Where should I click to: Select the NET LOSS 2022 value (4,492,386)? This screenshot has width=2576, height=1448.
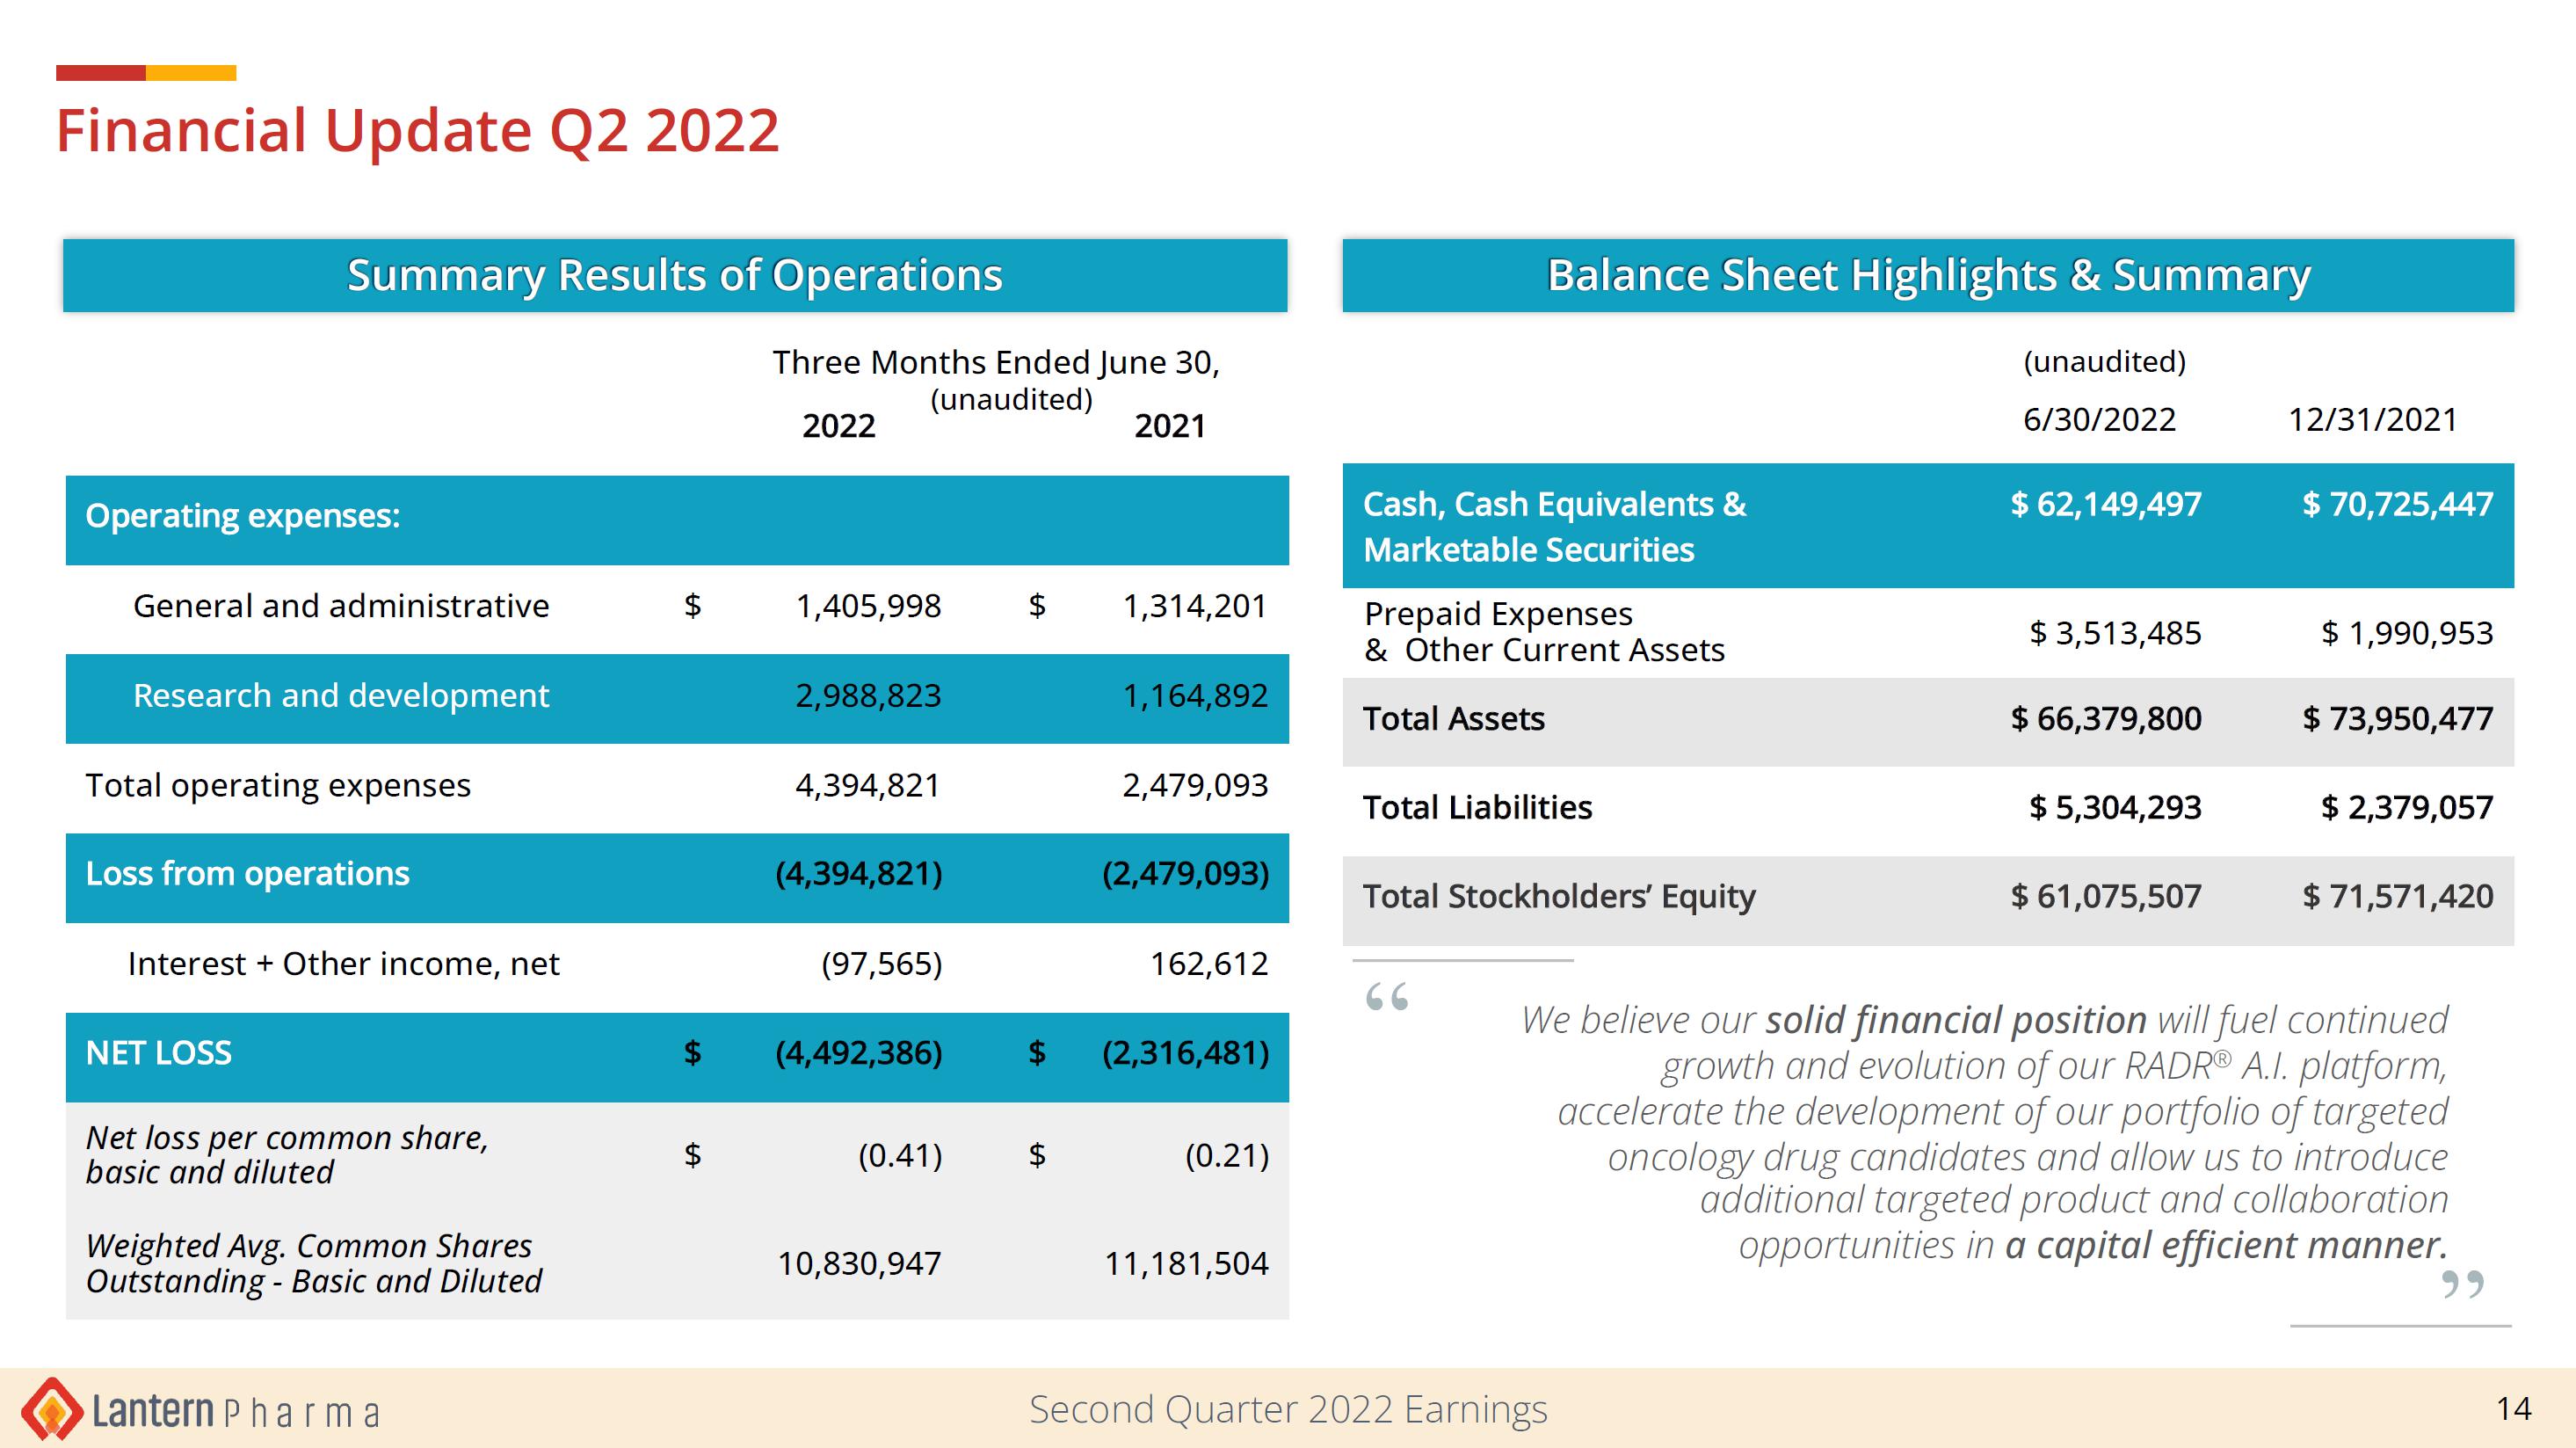859,1053
